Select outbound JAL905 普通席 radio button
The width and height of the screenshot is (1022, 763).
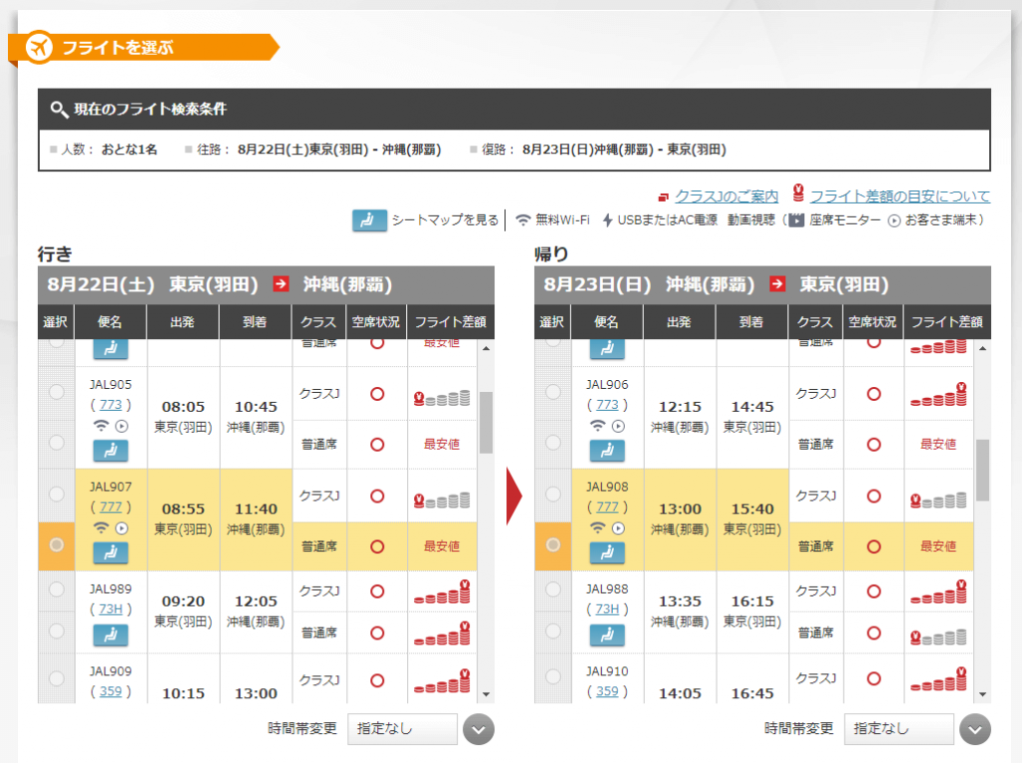click(57, 443)
